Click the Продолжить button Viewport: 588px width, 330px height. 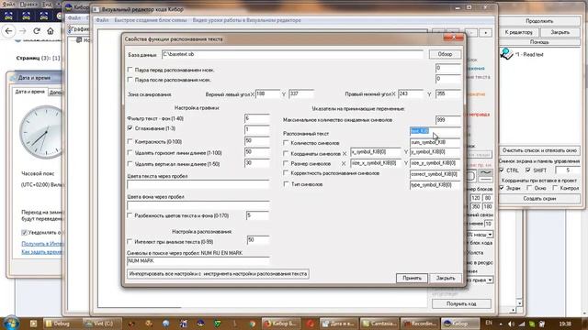pos(539,21)
